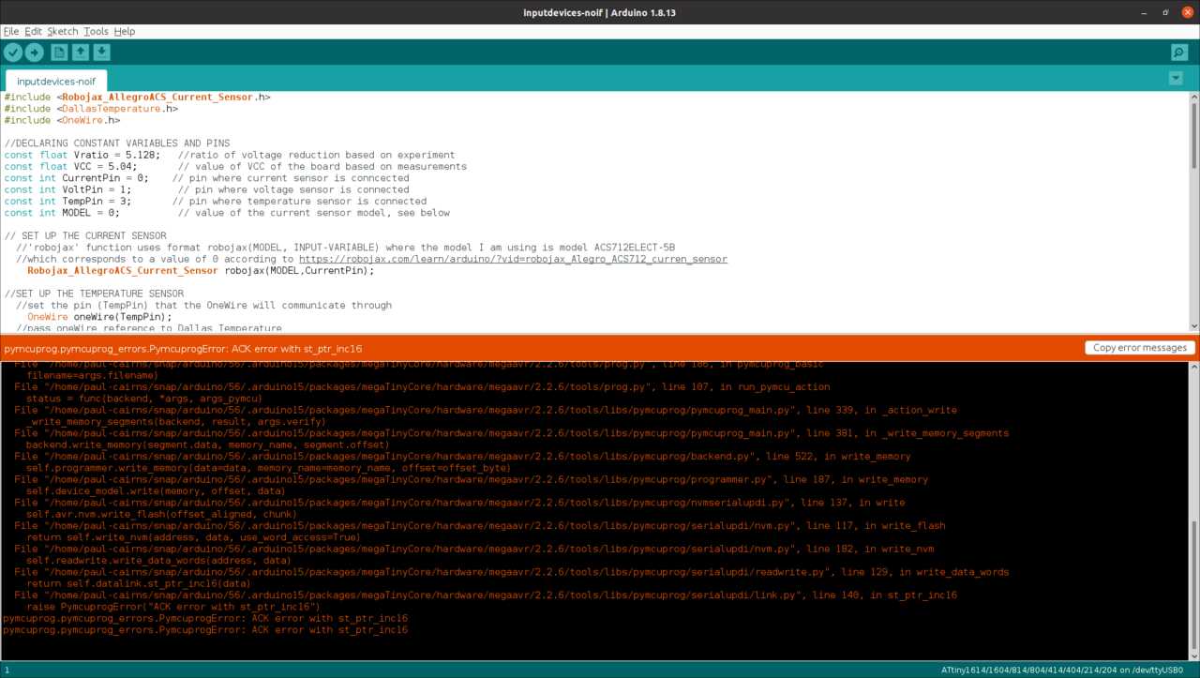1200x678 pixels.
Task: Click console line mentioning readwrite.py line 129
Action: tap(512, 572)
